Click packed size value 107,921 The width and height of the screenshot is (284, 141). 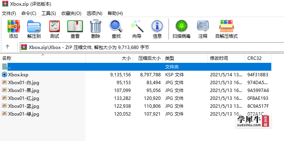click(x=152, y=114)
